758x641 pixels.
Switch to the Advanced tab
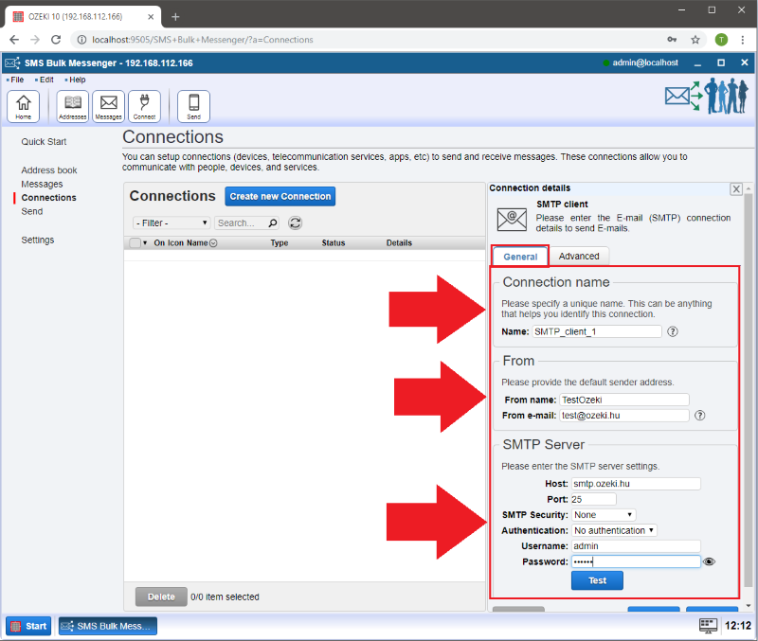tap(579, 257)
